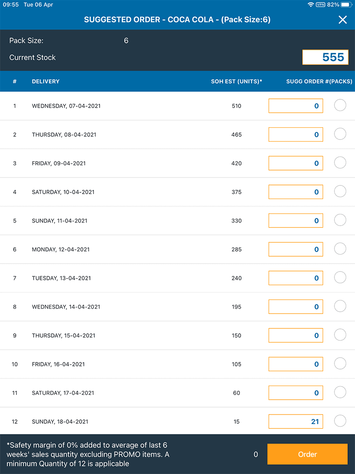Image resolution: width=355 pixels, height=474 pixels.
Task: Edit suggested packs for Monday 12-04-2021
Action: pos(296,249)
